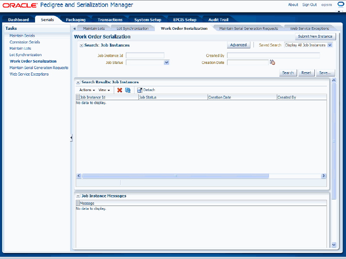The height and width of the screenshot is (259, 346).
Task: Click the results table scroll-left arrow
Action: pos(79,176)
